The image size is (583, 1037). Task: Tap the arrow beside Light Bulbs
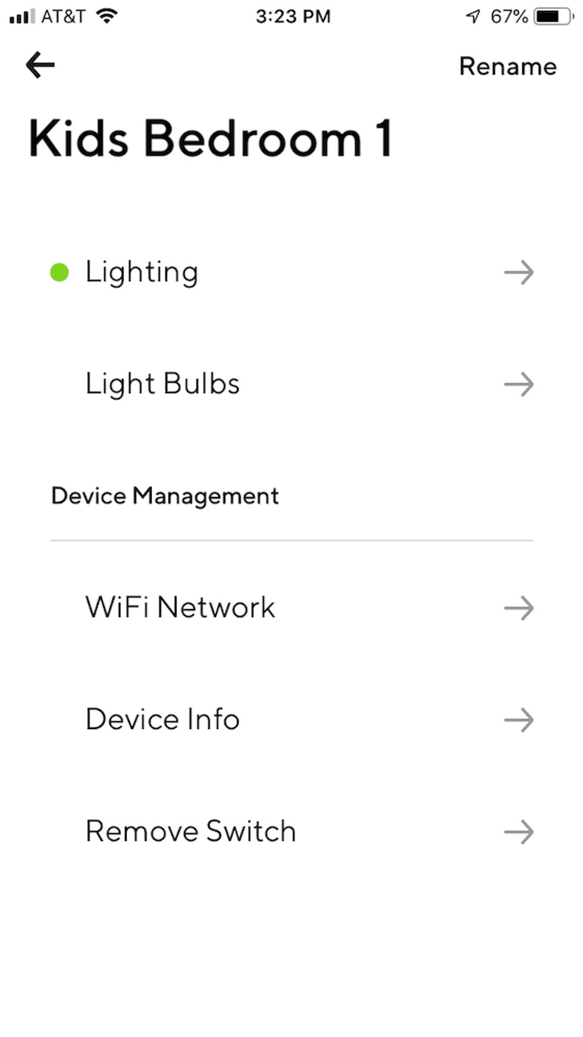[x=519, y=384]
